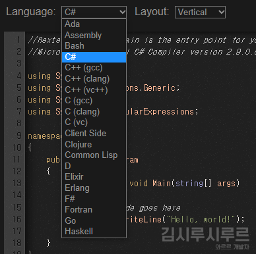Pick F# from the language list
The width and height of the screenshot is (256, 254).
click(94, 199)
